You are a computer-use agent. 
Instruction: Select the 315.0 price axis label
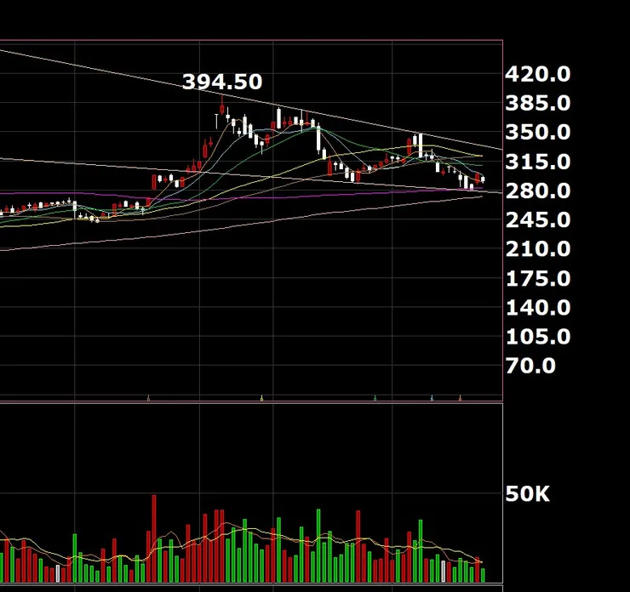537,162
